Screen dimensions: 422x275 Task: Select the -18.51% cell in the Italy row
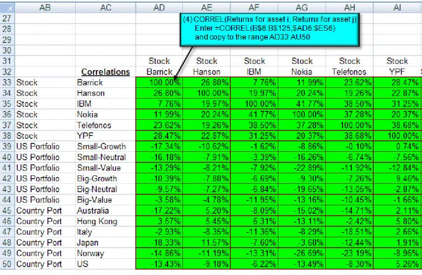[x=349, y=232]
